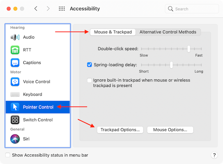
Task: Open Trackpad Options dialog
Action: tap(120, 130)
